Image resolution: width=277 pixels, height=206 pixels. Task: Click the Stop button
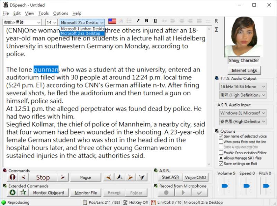click(x=43, y=177)
